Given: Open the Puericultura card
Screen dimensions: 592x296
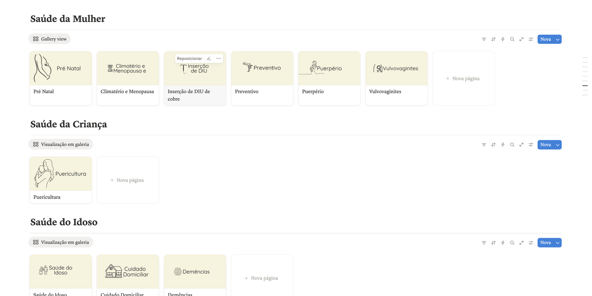Looking at the screenshot, I should click(x=61, y=180).
